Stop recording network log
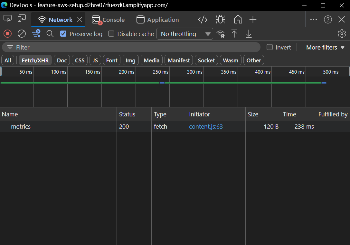Screen dimensions: 350x245 coord(7,33)
